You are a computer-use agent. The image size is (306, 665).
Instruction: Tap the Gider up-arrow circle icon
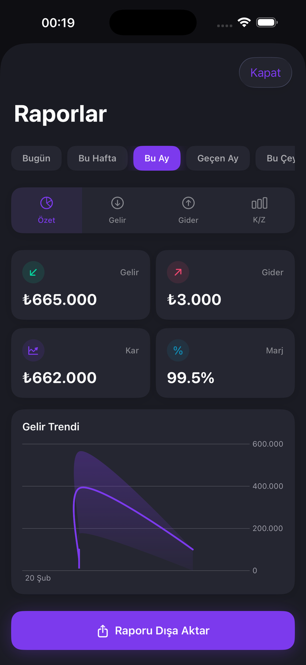pyautogui.click(x=188, y=203)
